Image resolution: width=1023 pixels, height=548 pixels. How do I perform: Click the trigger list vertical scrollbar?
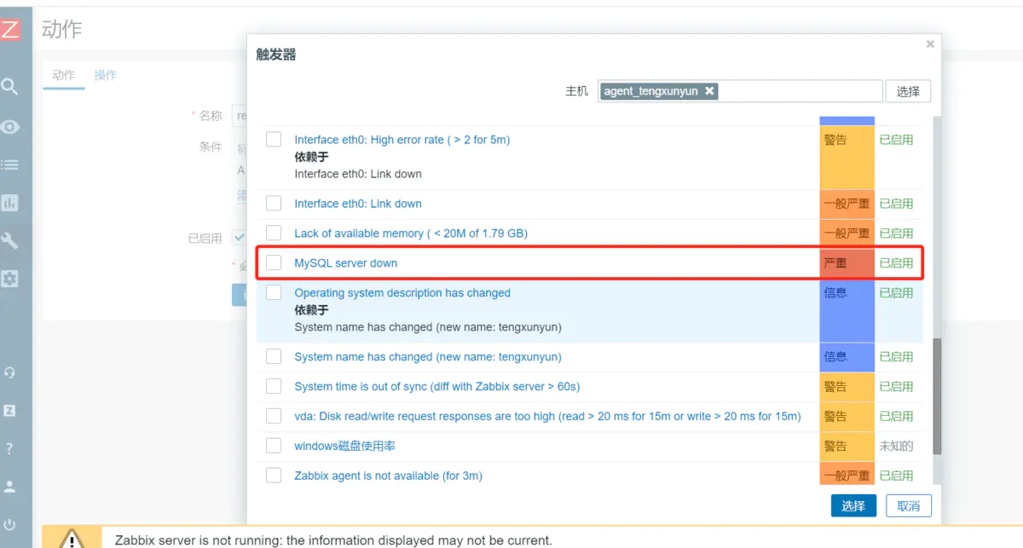click(938, 396)
